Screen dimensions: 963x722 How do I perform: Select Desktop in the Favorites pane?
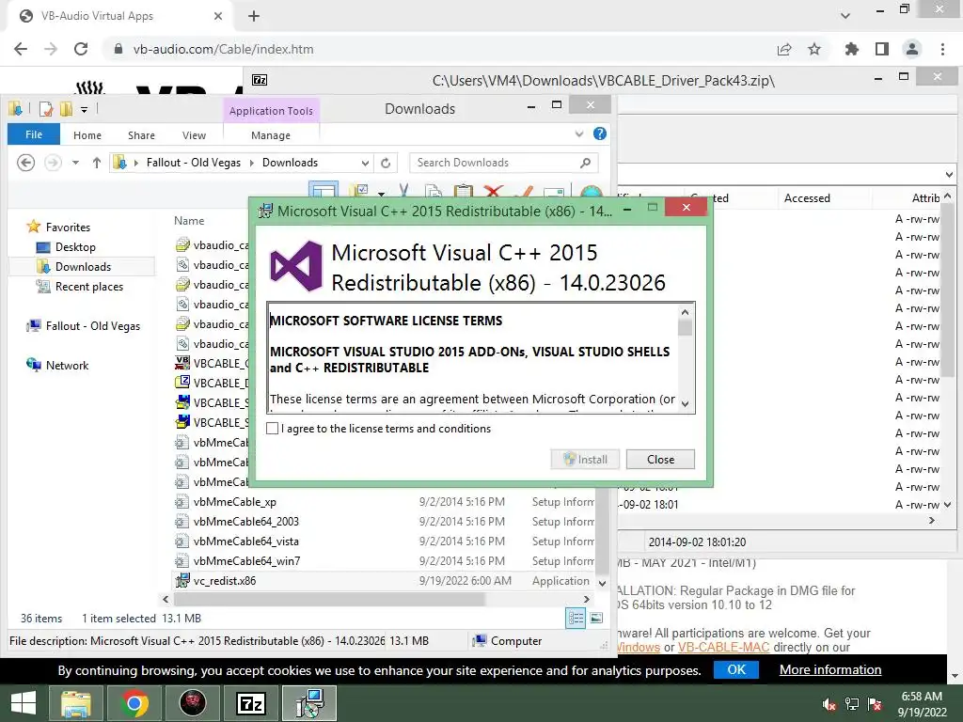pyautogui.click(x=75, y=247)
